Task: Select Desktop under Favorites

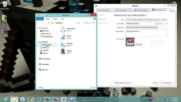Action: tap(46, 31)
